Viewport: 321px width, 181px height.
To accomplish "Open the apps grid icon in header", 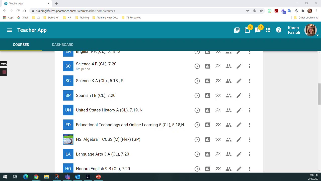I will coord(268,30).
